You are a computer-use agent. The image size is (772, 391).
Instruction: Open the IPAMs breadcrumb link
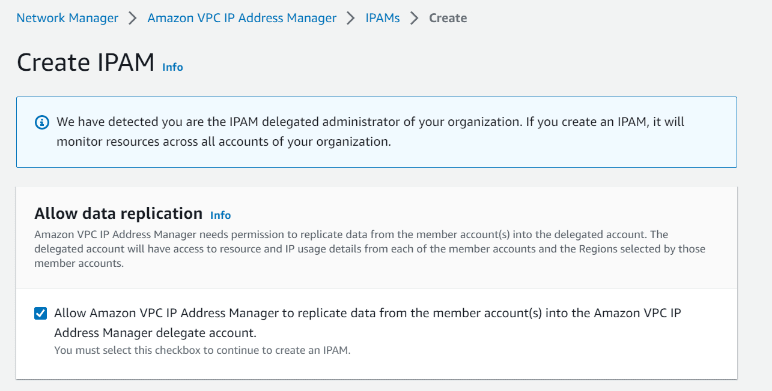click(x=382, y=18)
